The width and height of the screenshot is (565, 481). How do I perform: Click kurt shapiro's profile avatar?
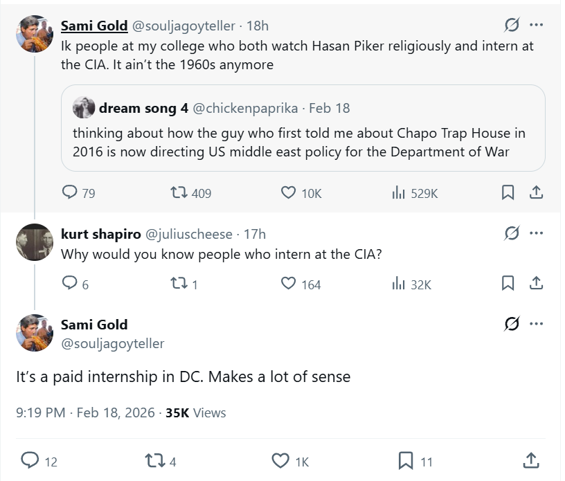pos(35,242)
